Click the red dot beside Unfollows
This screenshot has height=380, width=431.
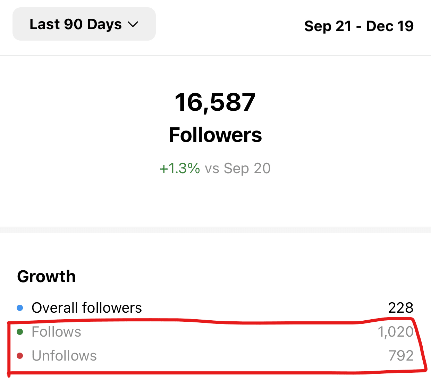[20, 356]
